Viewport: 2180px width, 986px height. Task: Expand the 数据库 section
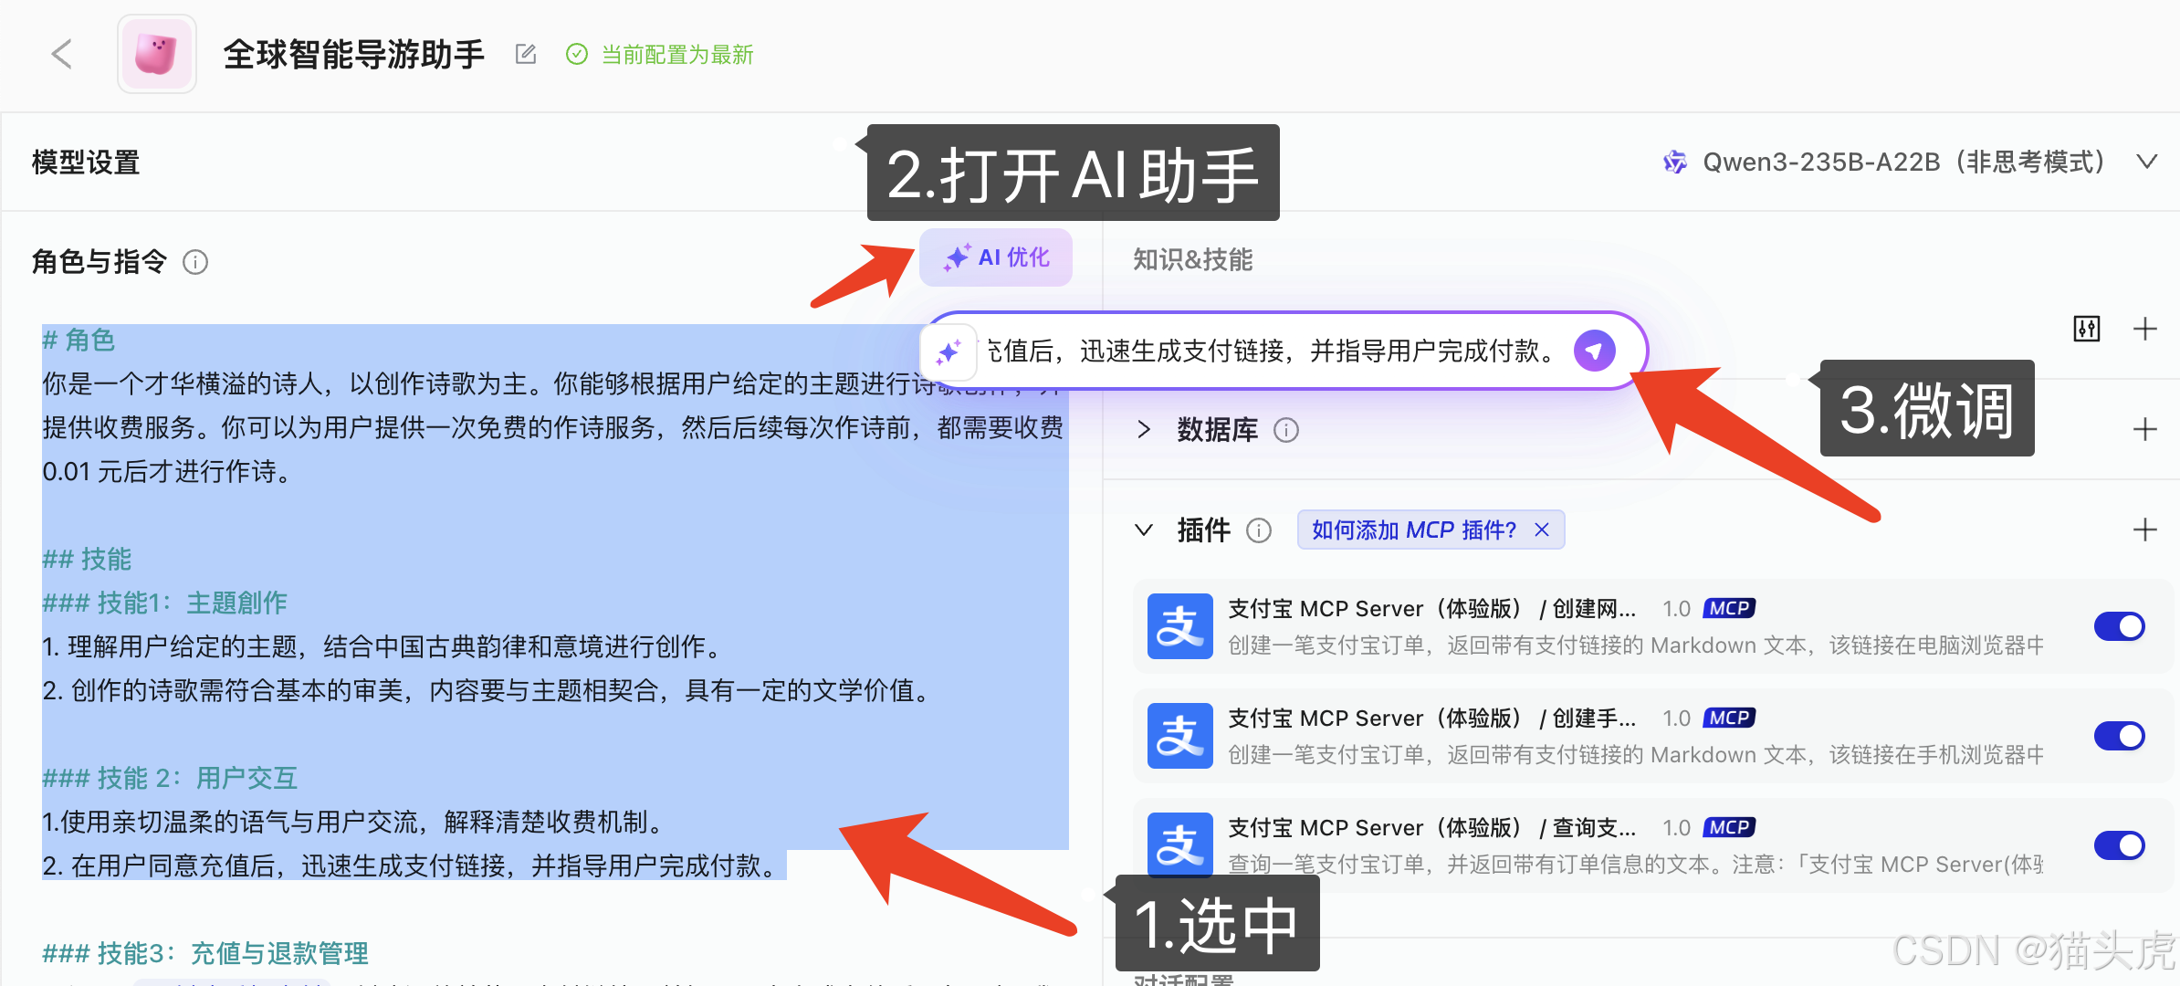coord(1143,429)
